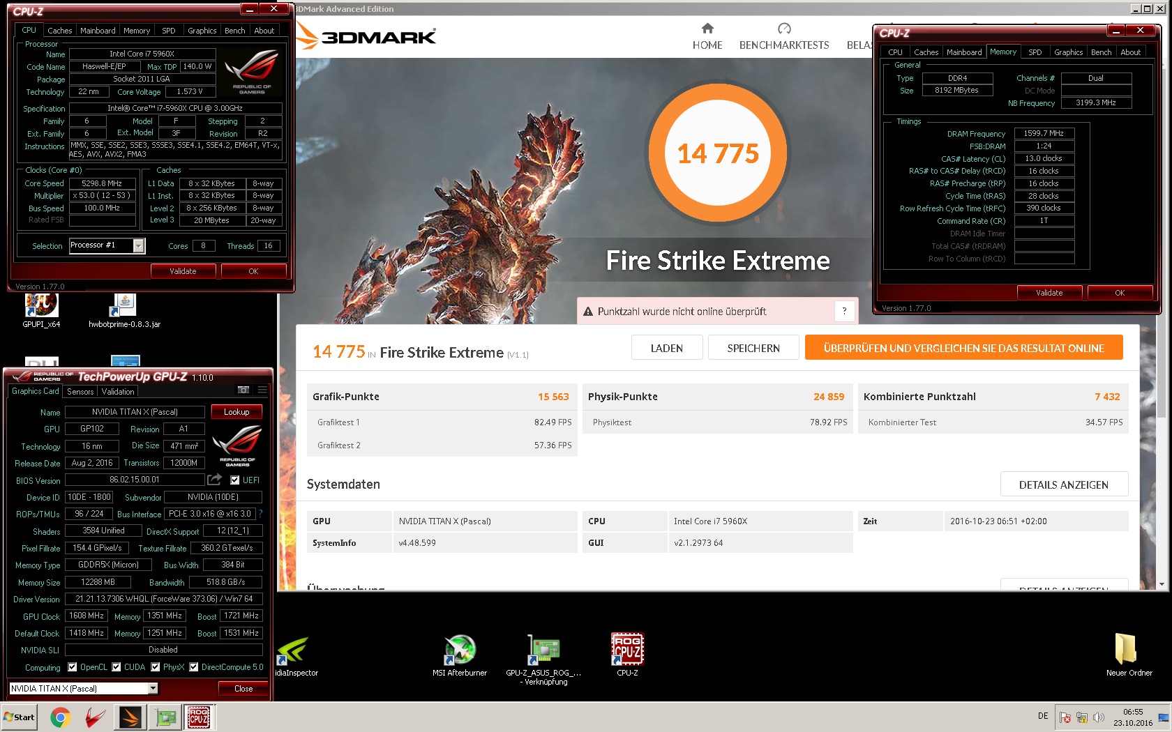
Task: Toggle the CUDA checkbox
Action: [x=117, y=667]
